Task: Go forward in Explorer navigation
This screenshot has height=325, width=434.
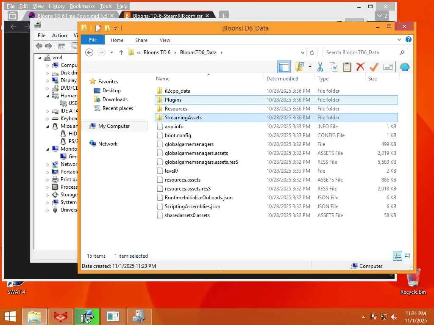Action: point(101,52)
